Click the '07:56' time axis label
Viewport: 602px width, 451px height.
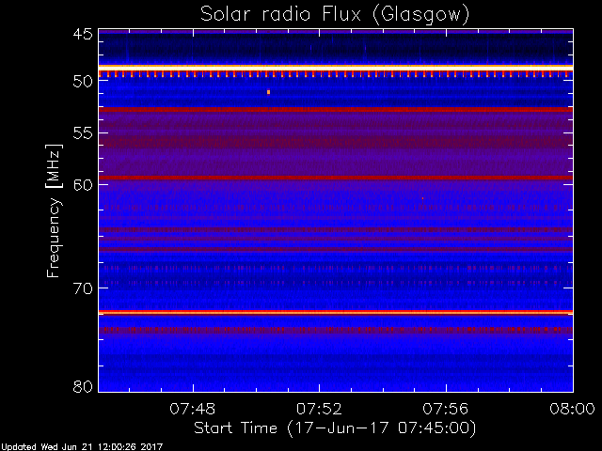pos(446,409)
